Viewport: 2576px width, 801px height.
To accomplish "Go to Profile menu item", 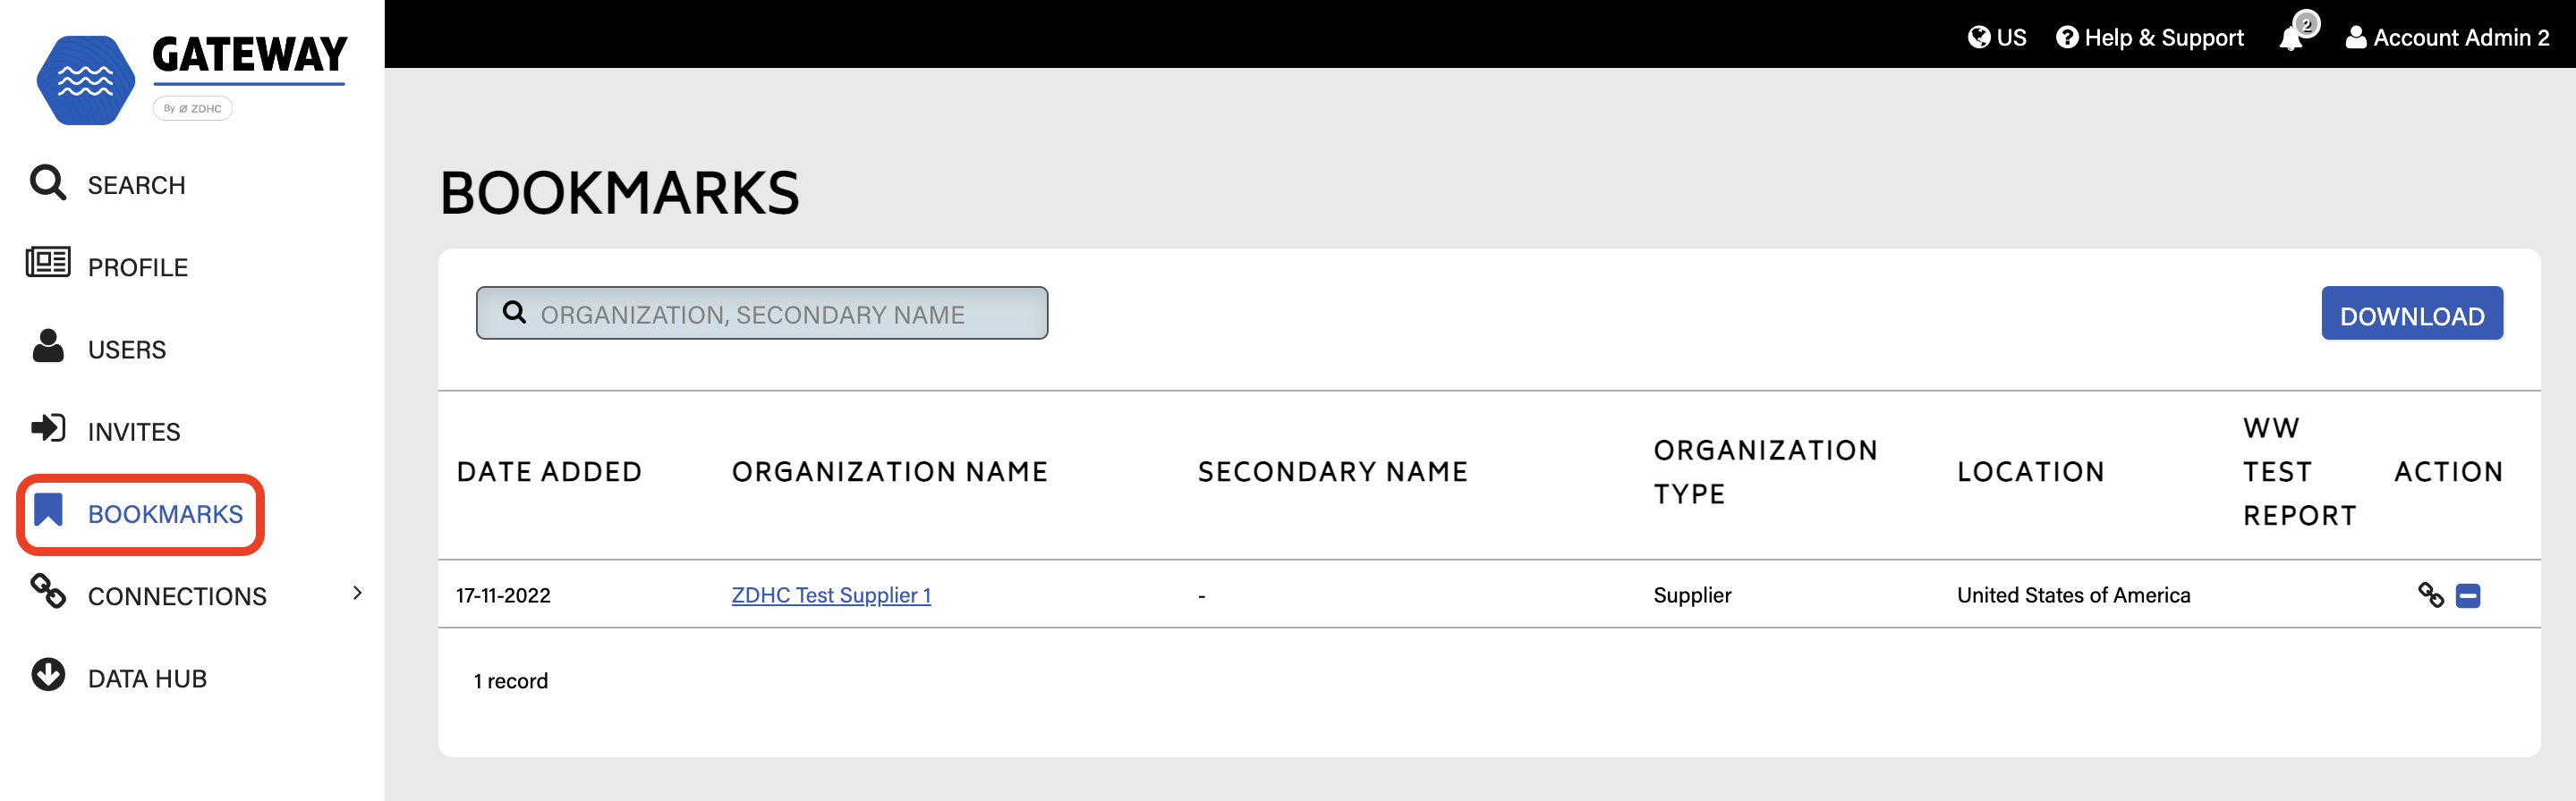I will point(138,267).
